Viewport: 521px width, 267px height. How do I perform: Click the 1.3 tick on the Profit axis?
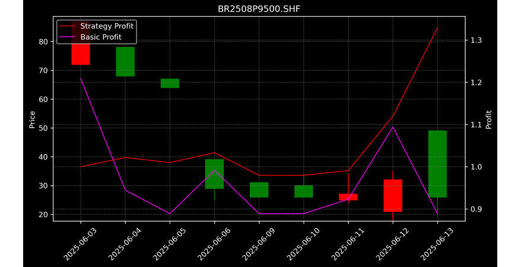point(476,40)
